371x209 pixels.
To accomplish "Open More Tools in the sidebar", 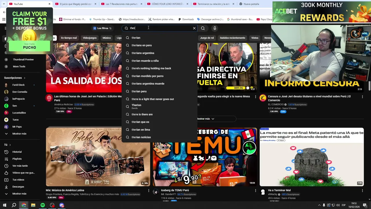I will [x=19, y=66].
